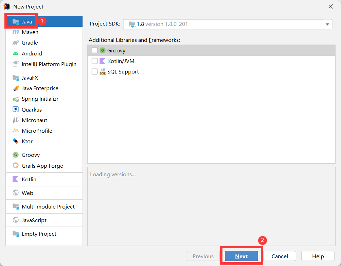The width and height of the screenshot is (341, 266).
Task: Click the 'Quarkus' list entry text
Action: pos(32,110)
